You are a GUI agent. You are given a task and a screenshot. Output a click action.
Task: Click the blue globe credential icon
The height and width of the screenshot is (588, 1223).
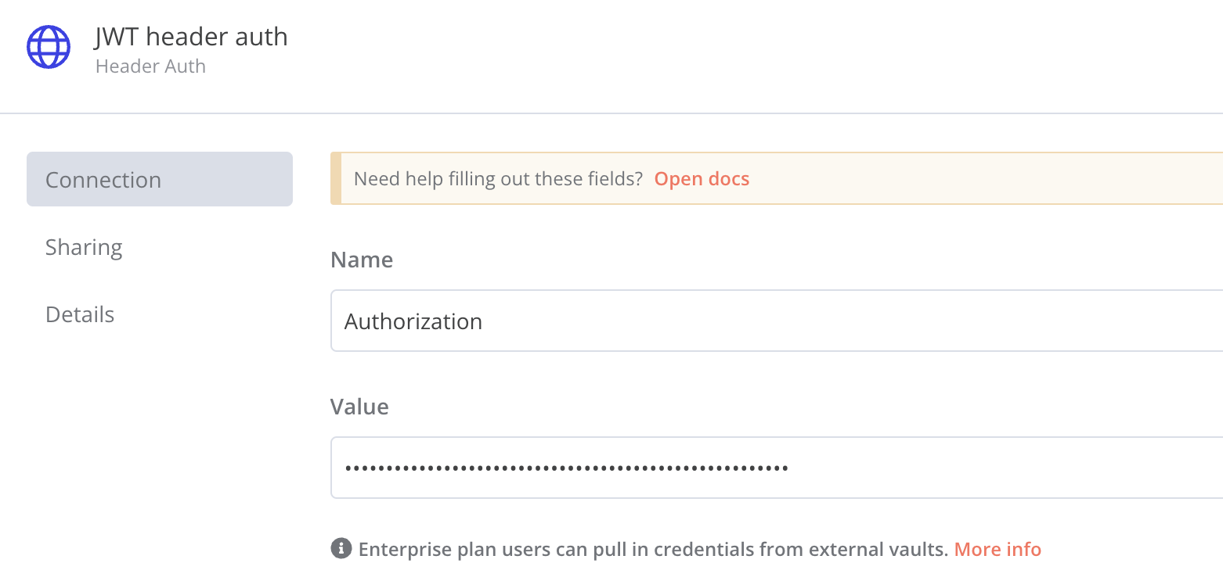[49, 47]
